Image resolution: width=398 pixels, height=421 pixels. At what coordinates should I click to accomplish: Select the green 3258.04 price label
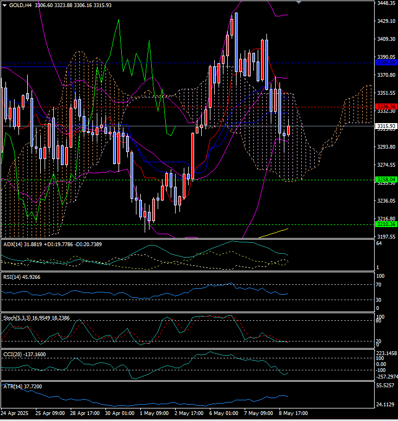[386, 179]
